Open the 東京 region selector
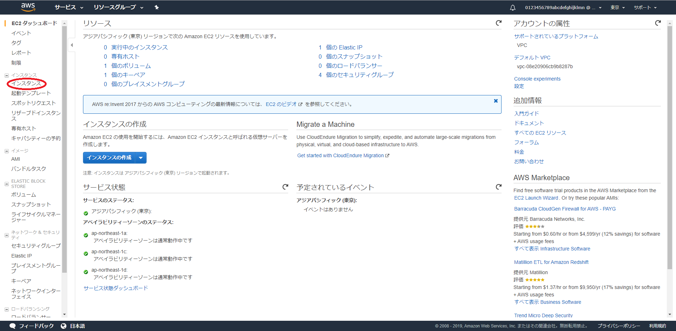 617,7
